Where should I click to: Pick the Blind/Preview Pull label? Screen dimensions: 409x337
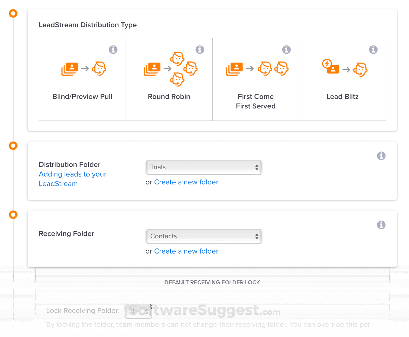82,97
